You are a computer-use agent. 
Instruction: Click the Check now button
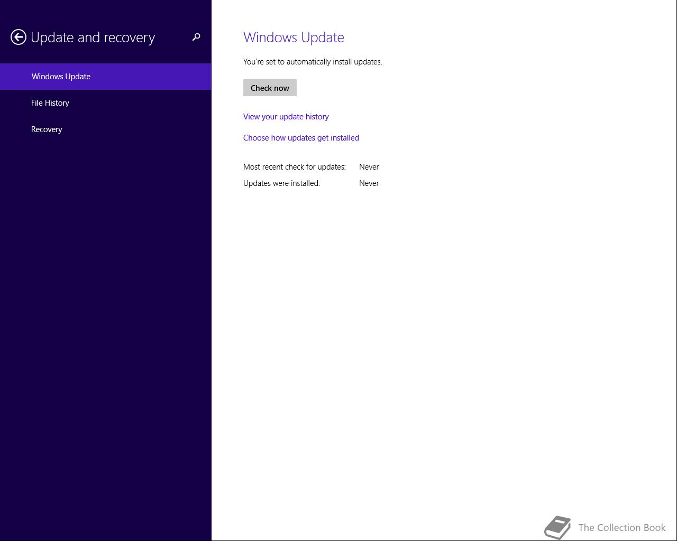coord(270,88)
